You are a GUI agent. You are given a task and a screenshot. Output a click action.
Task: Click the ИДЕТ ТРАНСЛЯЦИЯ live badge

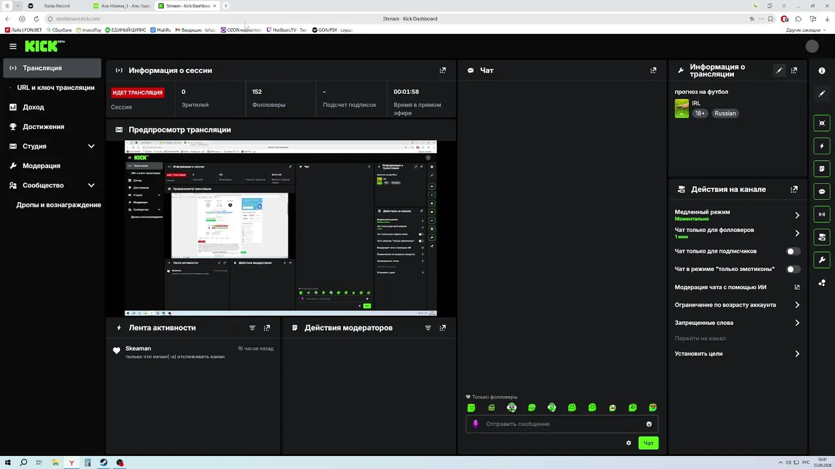[x=137, y=92]
